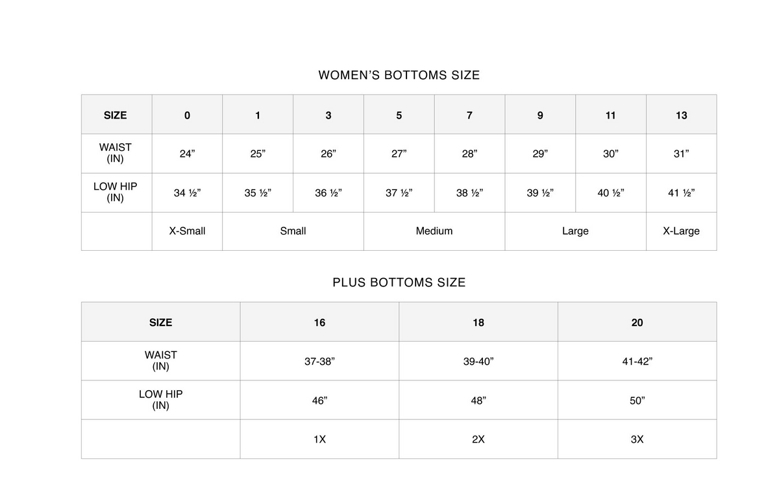
Task: Choose the Medium size category cell
Action: (434, 231)
